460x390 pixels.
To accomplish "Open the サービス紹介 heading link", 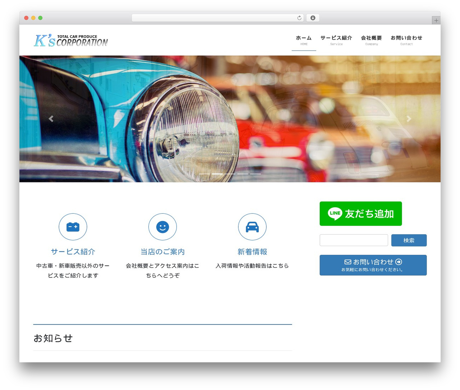I will click(x=73, y=252).
